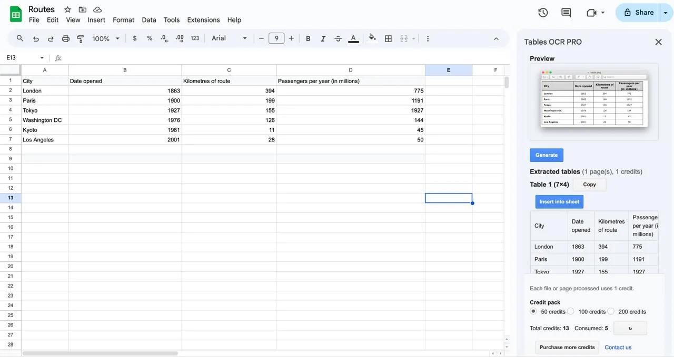Toggle bold formatting
Viewport: 674px width, 357px height.
[308, 38]
